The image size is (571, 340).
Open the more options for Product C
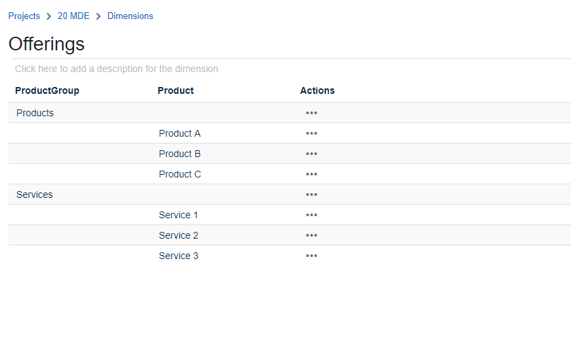[312, 174]
